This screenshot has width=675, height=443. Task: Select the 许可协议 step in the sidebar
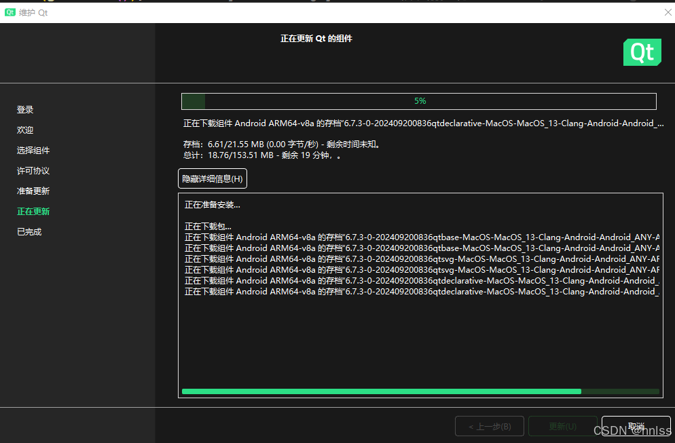coord(33,171)
